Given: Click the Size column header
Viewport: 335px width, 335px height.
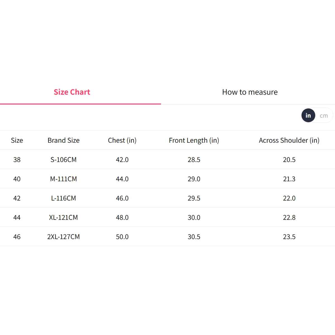Looking at the screenshot, I should point(17,140).
